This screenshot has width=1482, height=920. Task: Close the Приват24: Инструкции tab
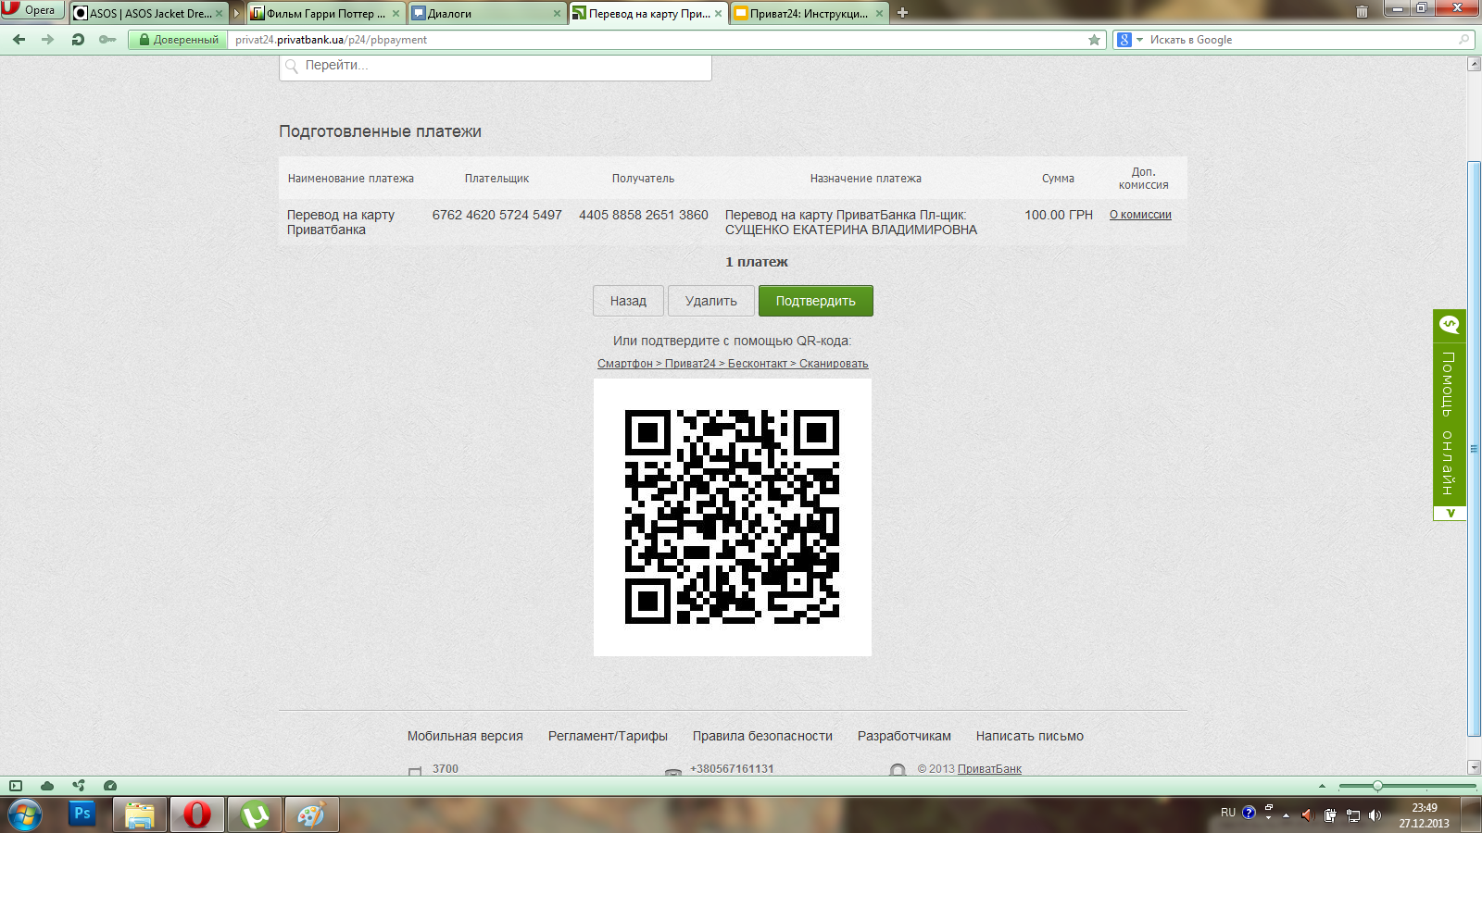click(879, 14)
